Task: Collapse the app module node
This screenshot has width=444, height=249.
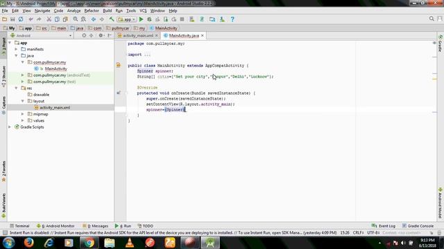Action: click(10, 43)
